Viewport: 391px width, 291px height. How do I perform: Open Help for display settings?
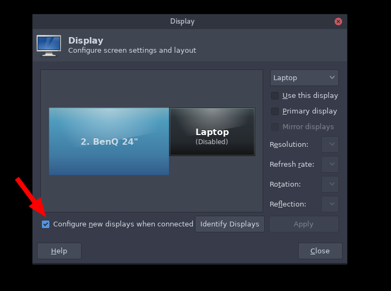(x=59, y=251)
